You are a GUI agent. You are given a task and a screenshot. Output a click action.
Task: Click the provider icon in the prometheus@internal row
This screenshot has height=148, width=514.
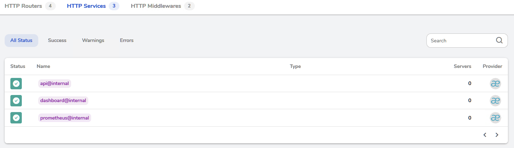coord(495,118)
